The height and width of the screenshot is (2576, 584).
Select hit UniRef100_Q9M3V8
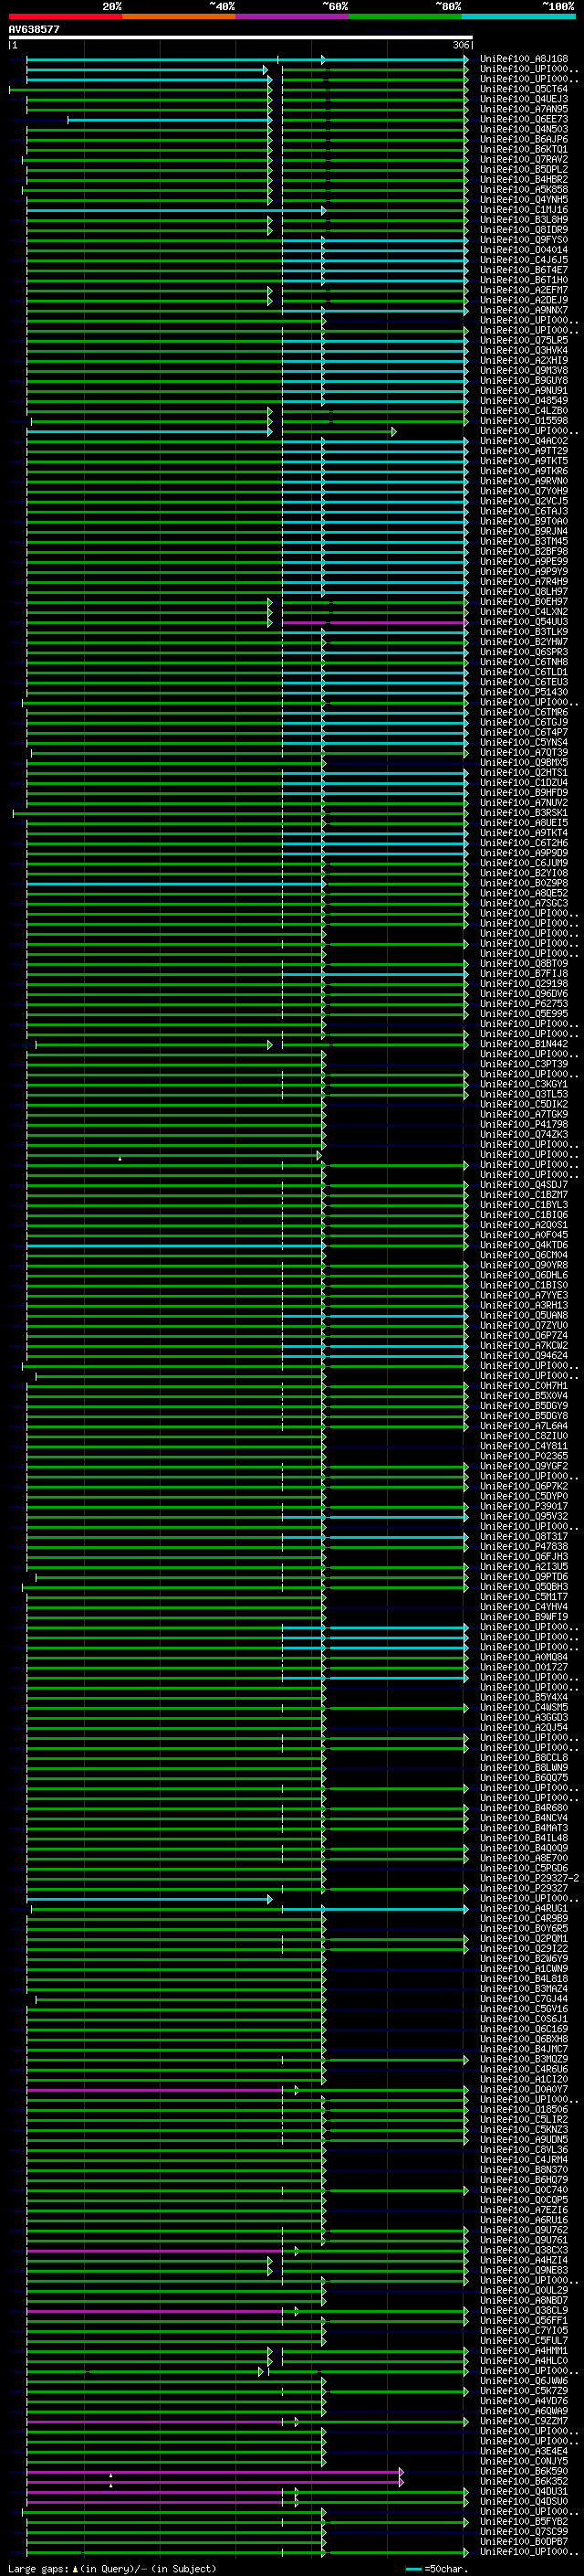pyautogui.click(x=524, y=370)
